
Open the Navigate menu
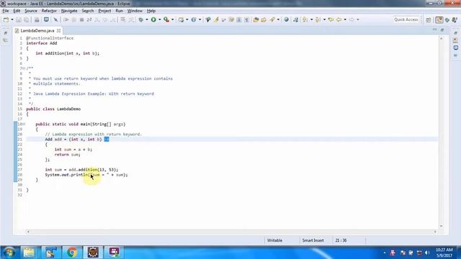coord(69,11)
